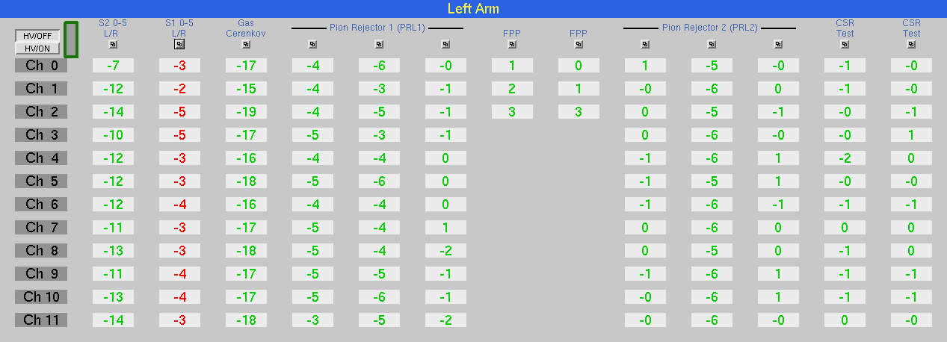The height and width of the screenshot is (342, 947).
Task: Open related display icon under S2 0-5 L/R
Action: tap(113, 44)
